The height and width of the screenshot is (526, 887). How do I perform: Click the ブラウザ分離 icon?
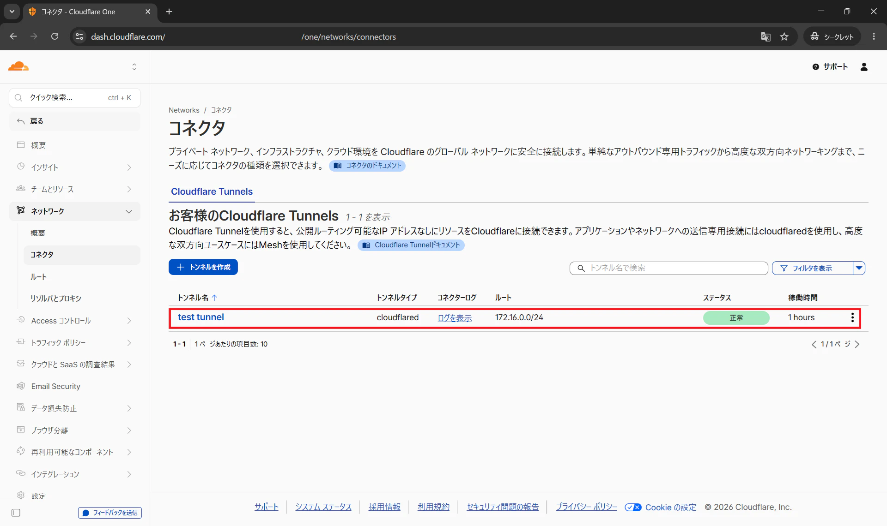21,430
